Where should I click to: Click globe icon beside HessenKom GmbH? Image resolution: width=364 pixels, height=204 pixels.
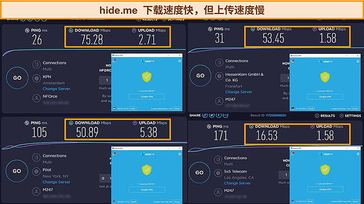219,76
